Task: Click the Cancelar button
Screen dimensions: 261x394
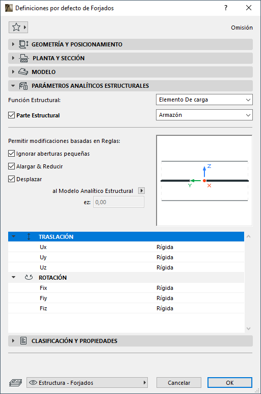Action: pos(179,382)
